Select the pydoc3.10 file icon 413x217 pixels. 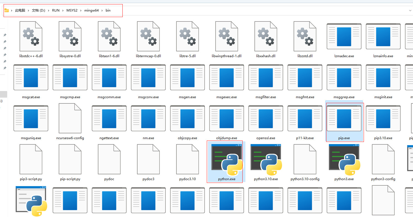[x=187, y=159]
